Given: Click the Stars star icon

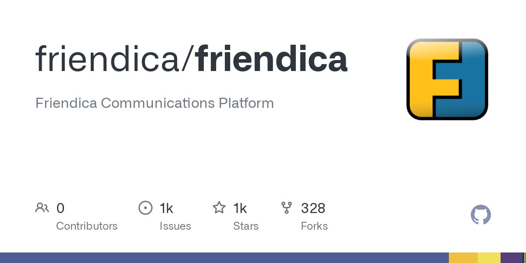Looking at the screenshot, I should [219, 208].
